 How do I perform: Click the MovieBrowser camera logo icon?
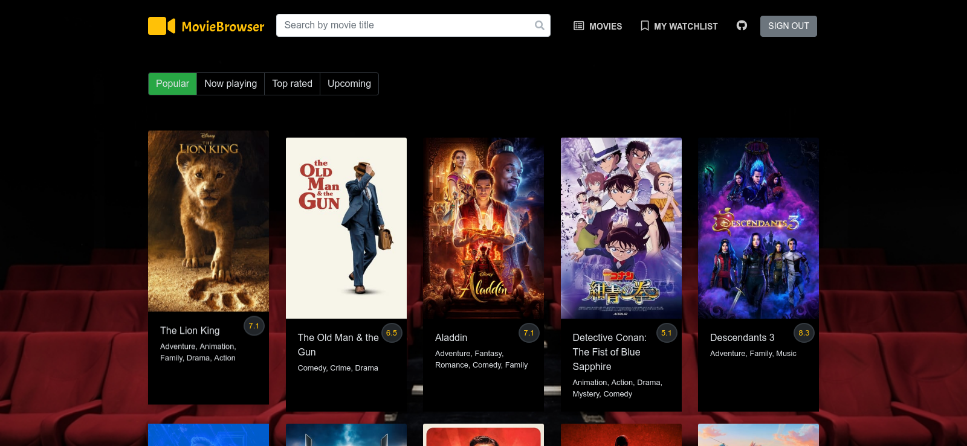(x=161, y=26)
